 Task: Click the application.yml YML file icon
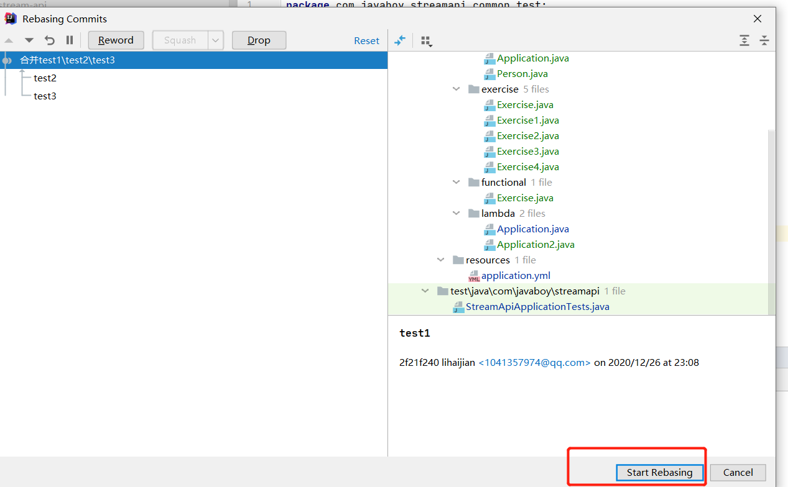[x=474, y=276]
